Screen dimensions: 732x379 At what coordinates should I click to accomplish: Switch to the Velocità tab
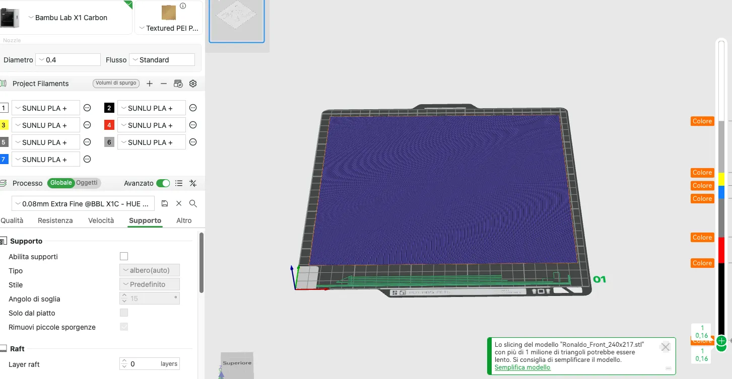tap(101, 220)
